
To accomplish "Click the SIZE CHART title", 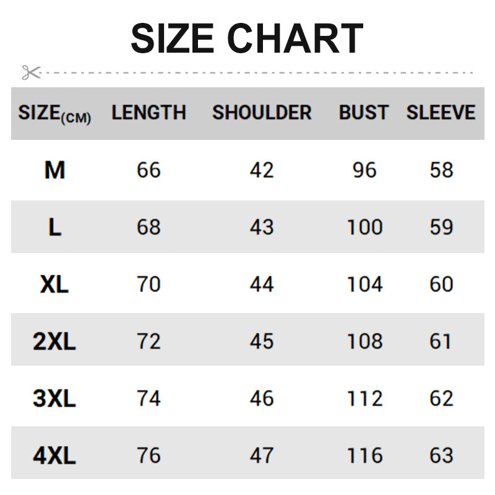I will 247,39.
